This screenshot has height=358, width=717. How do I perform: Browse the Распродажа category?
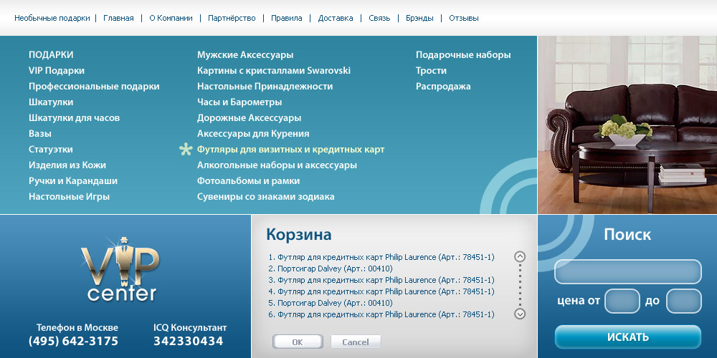(443, 87)
